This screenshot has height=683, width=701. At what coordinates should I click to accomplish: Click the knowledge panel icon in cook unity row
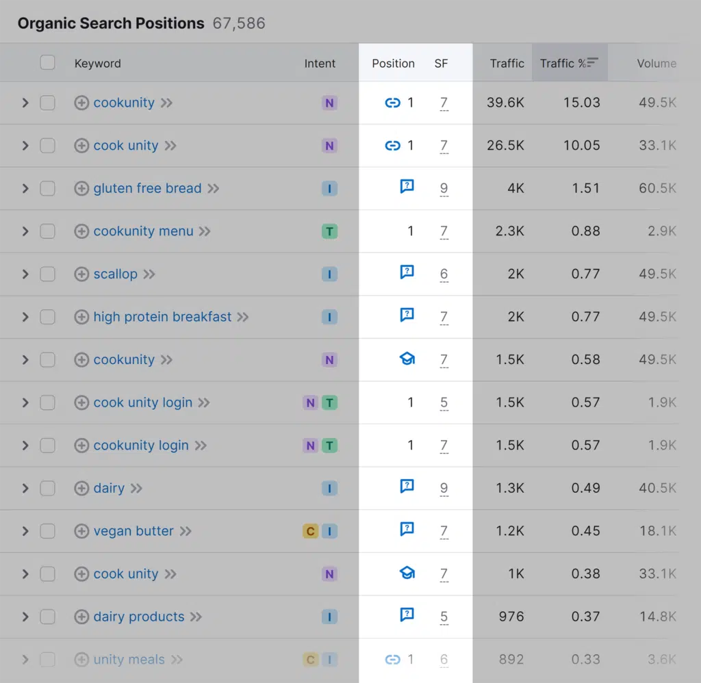407,573
